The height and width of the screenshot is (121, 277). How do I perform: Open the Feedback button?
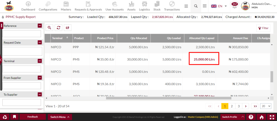[32, 117]
